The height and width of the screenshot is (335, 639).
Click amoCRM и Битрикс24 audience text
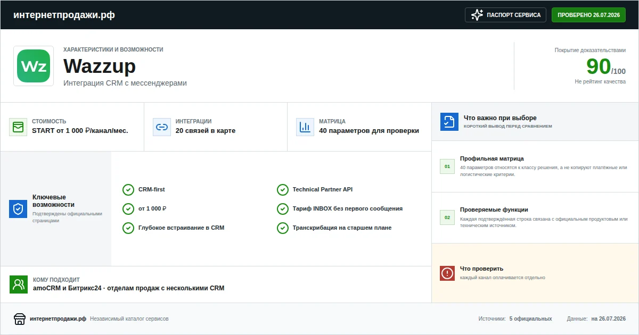click(x=128, y=288)
